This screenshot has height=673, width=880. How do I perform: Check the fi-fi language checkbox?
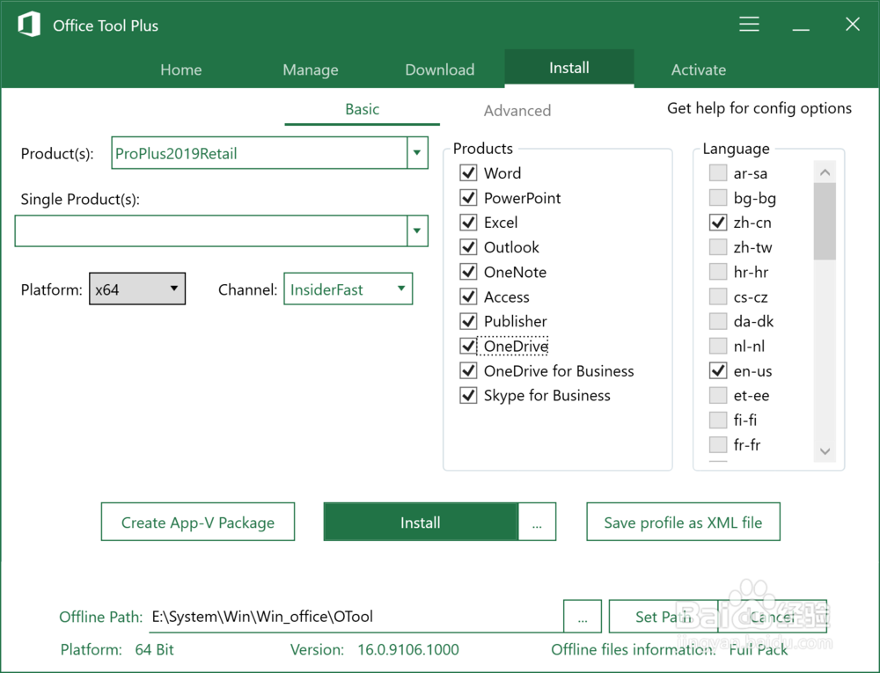click(718, 420)
